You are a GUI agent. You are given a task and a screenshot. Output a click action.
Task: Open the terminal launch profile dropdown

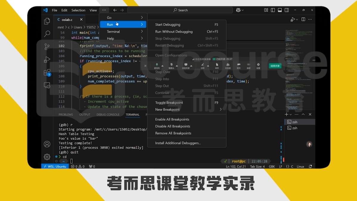[x=291, y=114]
